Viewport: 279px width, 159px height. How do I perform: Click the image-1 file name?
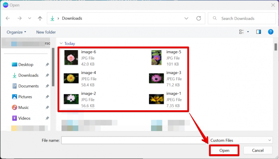tap(174, 93)
